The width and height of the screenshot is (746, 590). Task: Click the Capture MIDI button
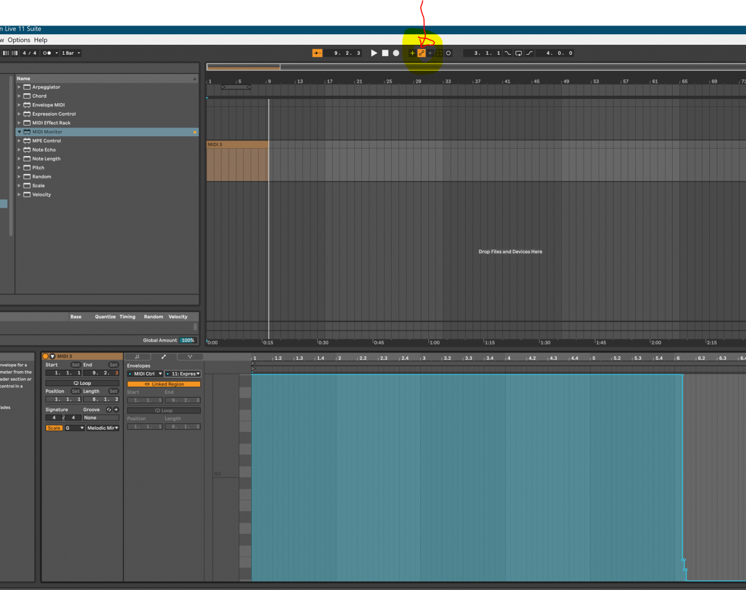pos(440,53)
